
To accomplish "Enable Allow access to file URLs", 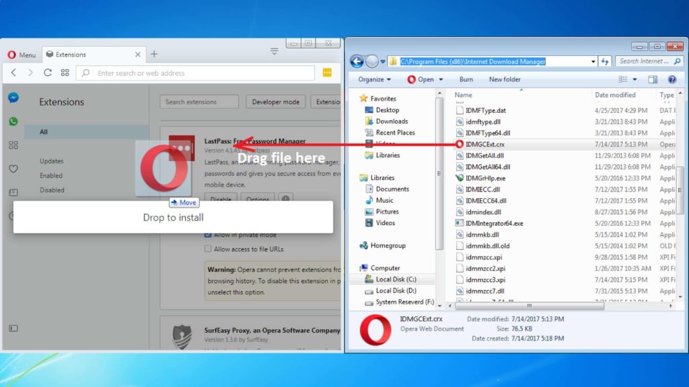I will click(x=208, y=249).
